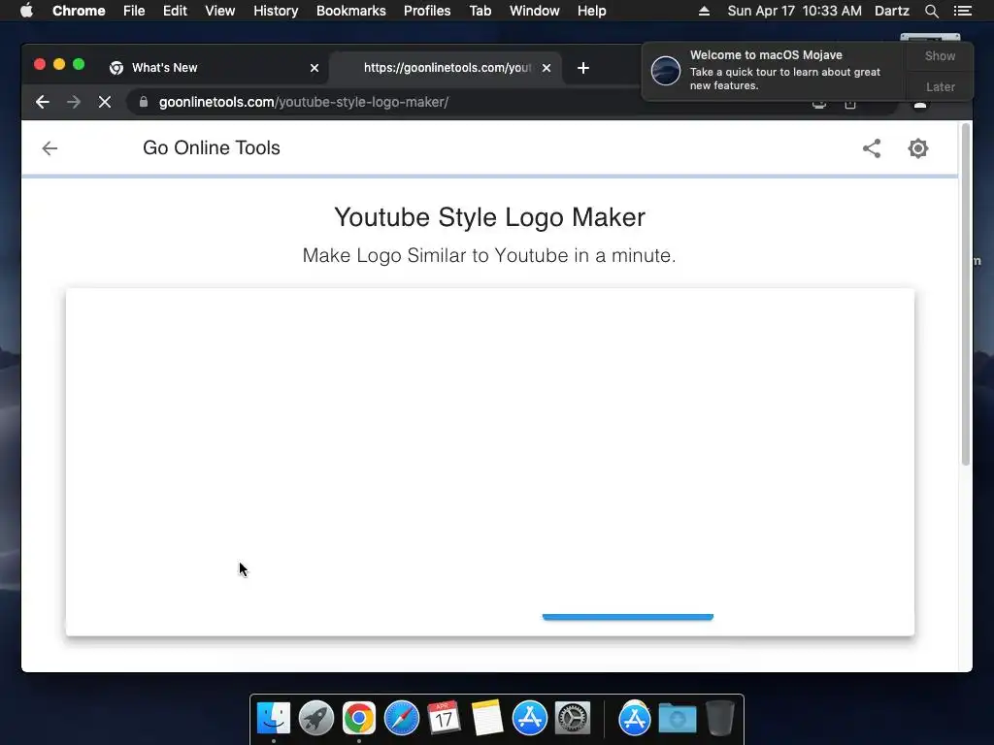This screenshot has width=994, height=745.
Task: Open the Trash in the Dock
Action: tap(720, 719)
